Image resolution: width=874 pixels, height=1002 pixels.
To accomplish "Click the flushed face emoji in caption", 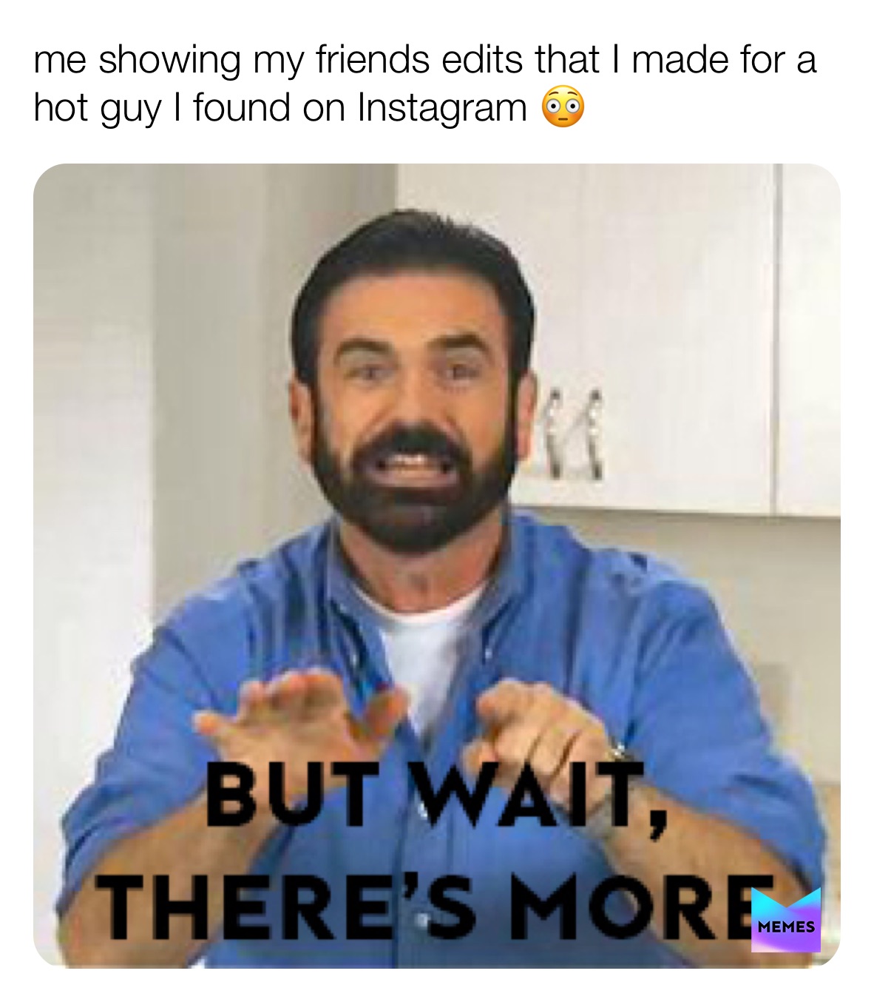I will 563,107.
